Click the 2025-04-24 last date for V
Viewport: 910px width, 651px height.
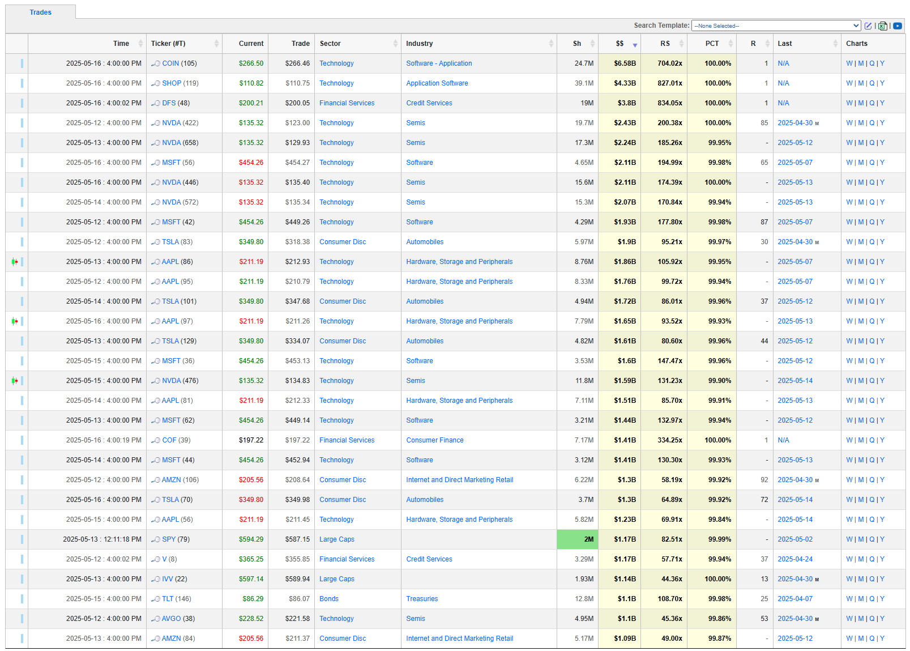[795, 559]
